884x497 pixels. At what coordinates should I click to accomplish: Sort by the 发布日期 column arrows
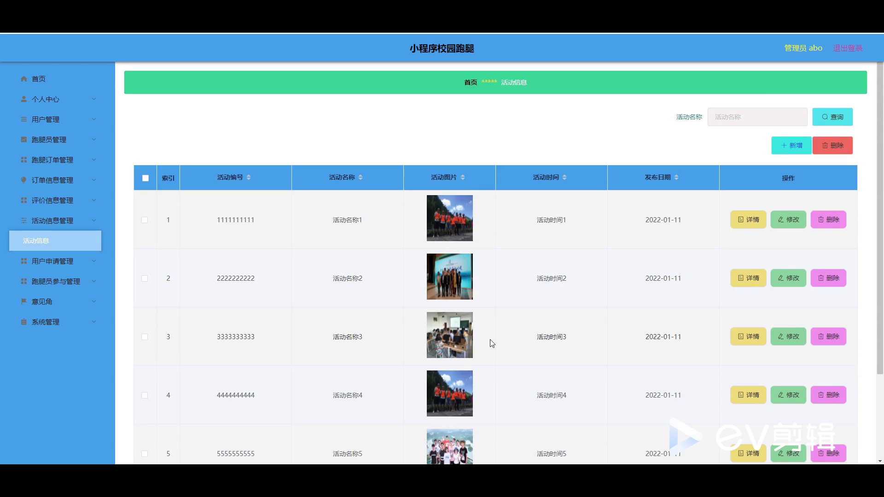[676, 177]
